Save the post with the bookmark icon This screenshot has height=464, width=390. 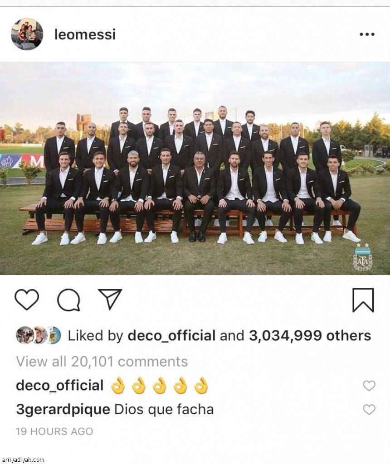(x=363, y=300)
